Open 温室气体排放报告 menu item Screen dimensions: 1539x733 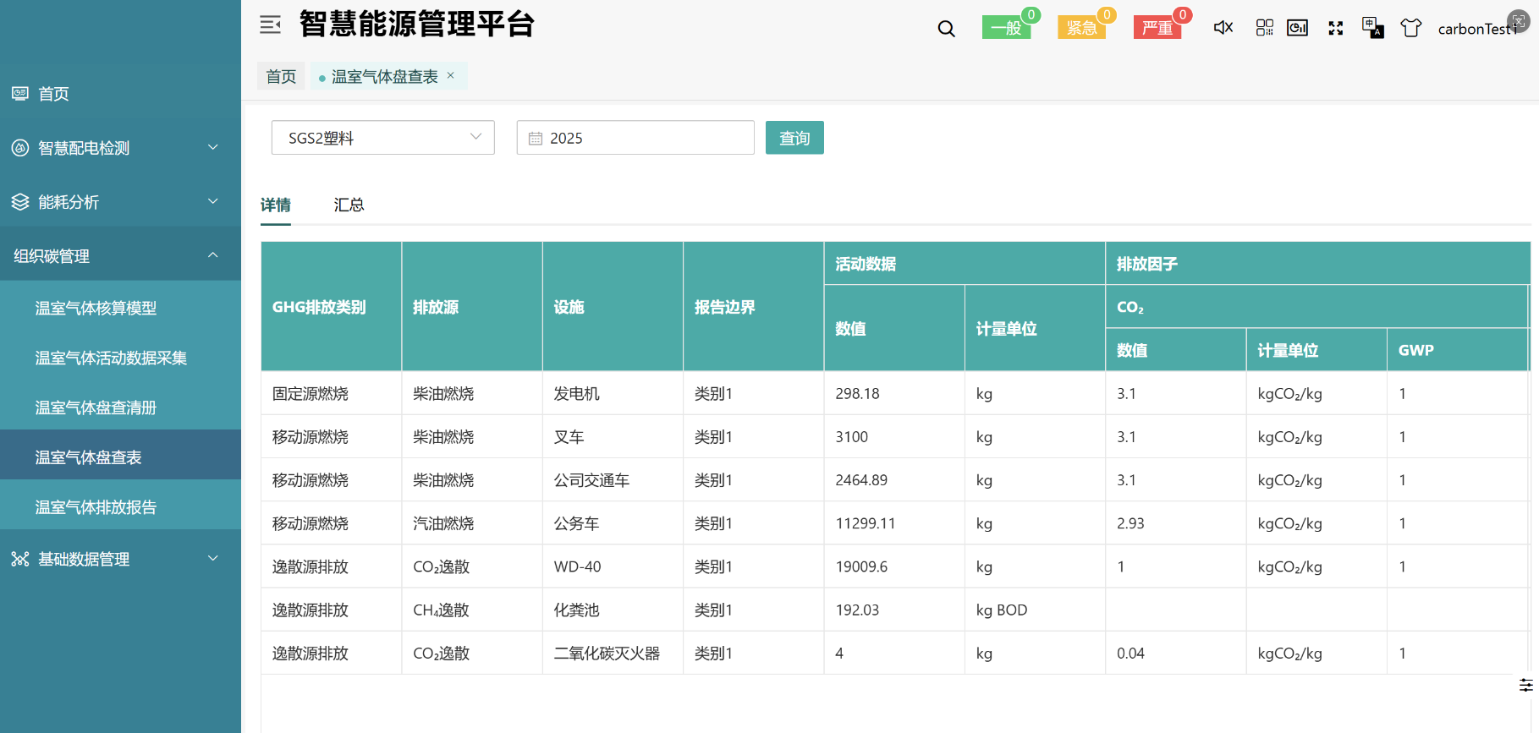point(120,507)
